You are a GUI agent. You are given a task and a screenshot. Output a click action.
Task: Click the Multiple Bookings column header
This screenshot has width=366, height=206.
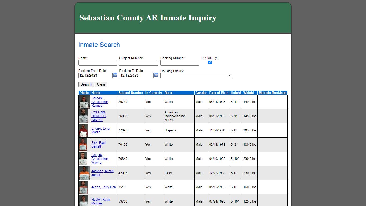pyautogui.click(x=272, y=93)
